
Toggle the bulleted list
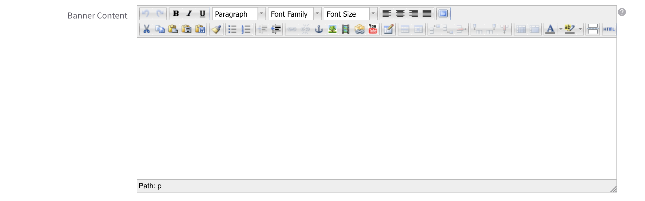coord(232,29)
